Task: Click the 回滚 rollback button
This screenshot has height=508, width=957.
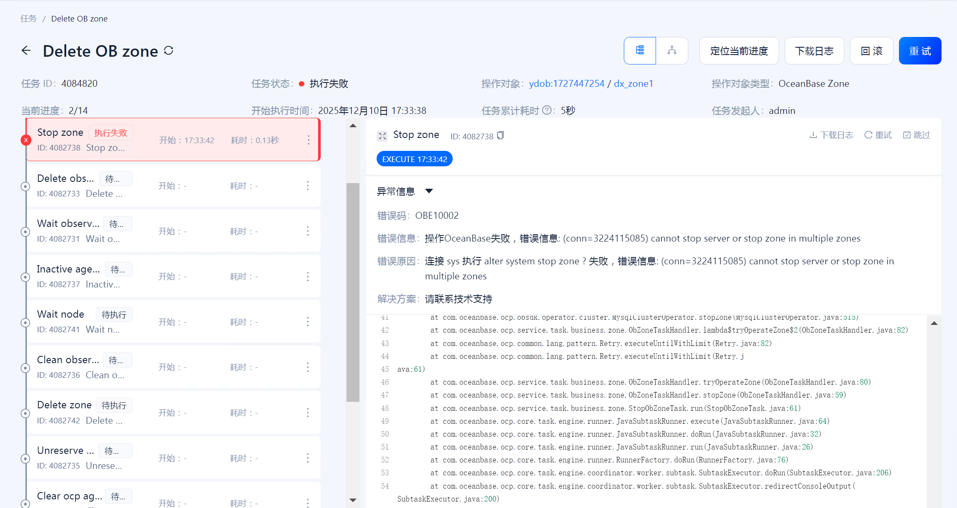Action: tap(871, 51)
